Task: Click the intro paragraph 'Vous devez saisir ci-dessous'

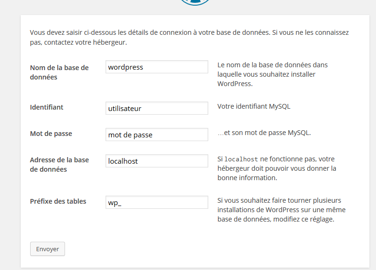Action: click(x=189, y=37)
